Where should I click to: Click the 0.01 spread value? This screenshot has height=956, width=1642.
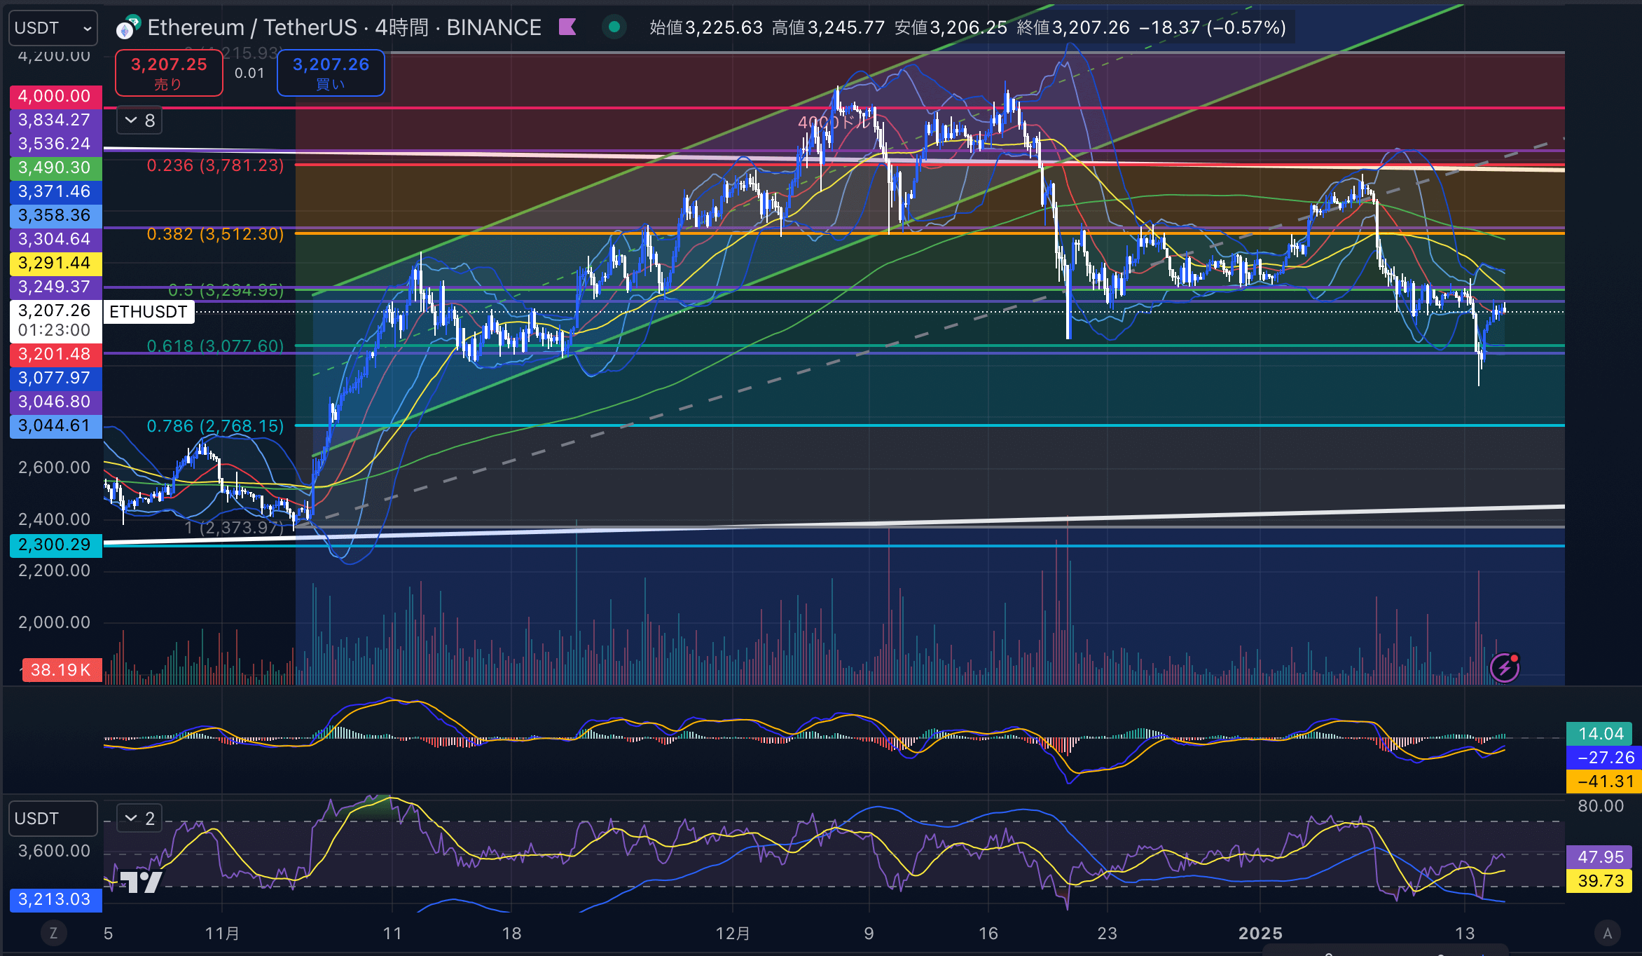click(249, 73)
